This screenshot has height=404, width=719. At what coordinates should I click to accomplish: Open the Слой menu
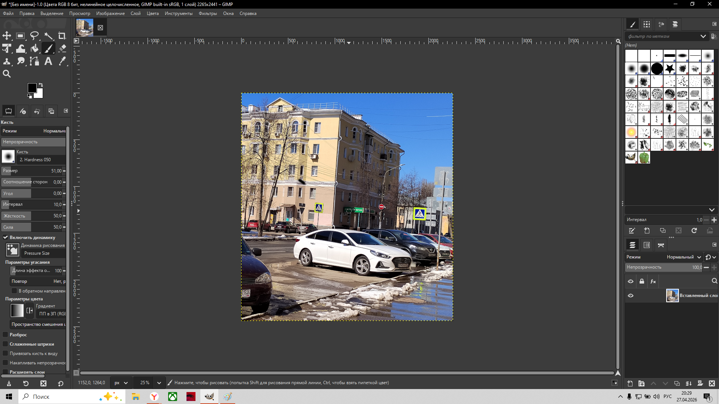coord(136,13)
